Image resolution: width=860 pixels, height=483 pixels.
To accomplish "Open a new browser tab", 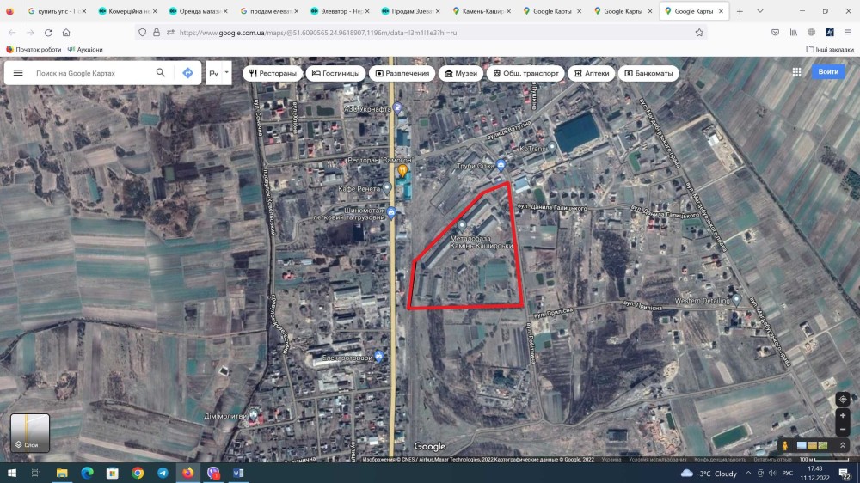I will click(x=740, y=11).
